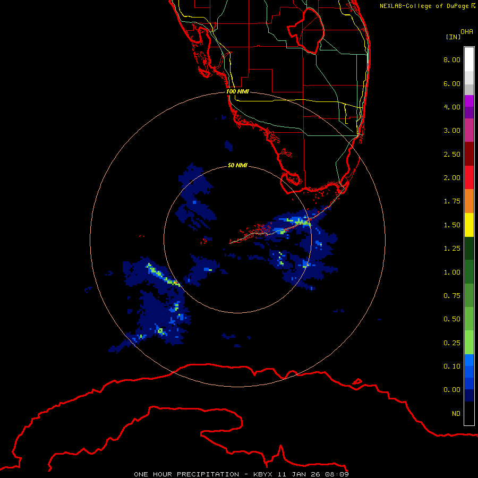Click the ND legend label
This screenshot has width=478, height=478.
pos(456,414)
